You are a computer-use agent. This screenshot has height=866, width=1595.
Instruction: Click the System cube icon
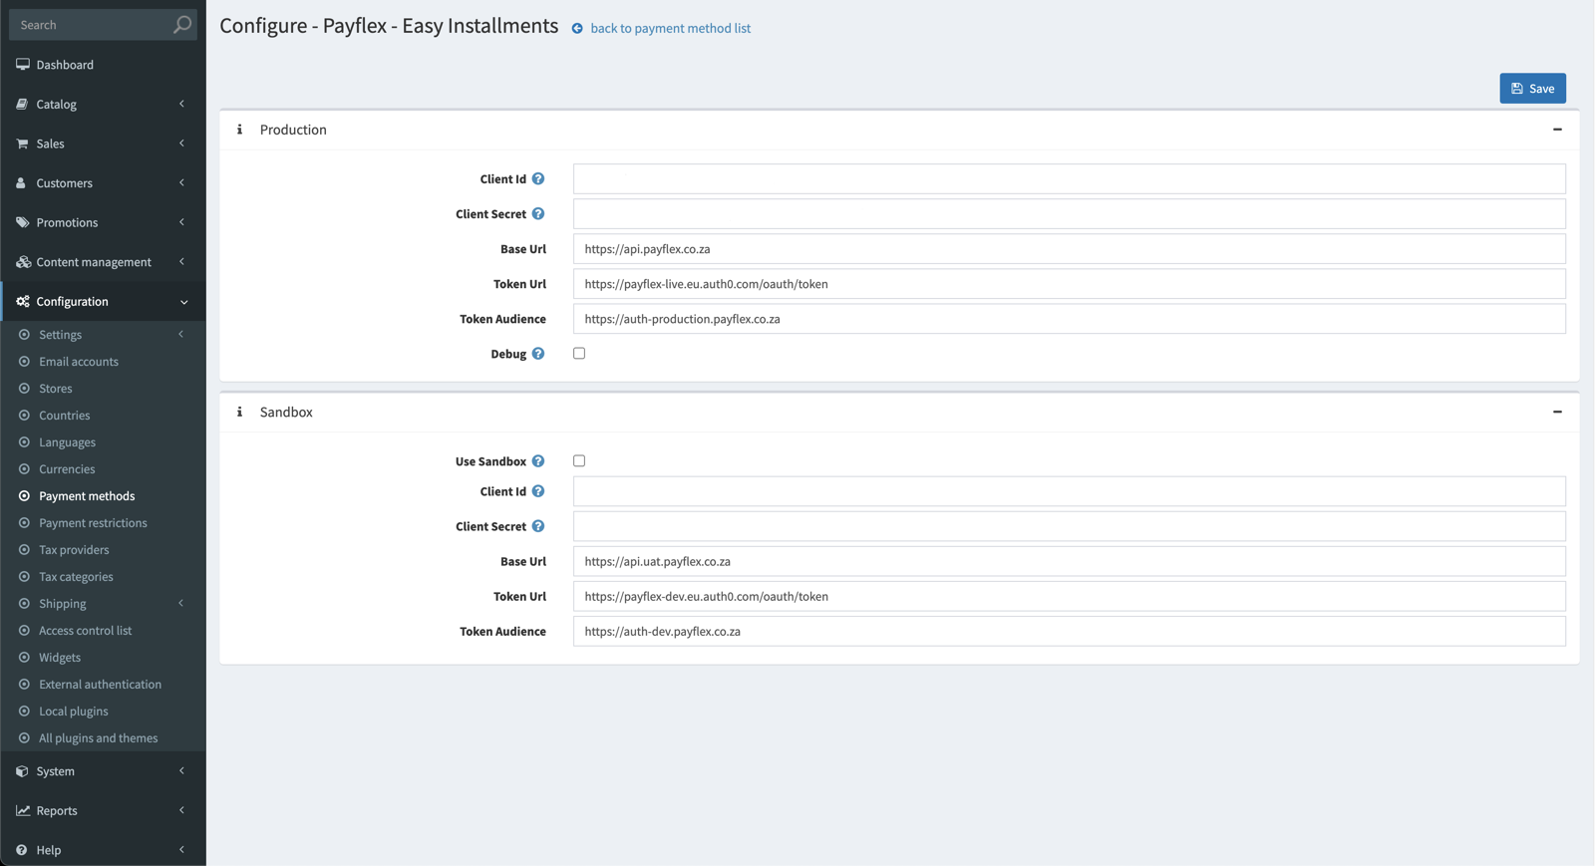[22, 771]
